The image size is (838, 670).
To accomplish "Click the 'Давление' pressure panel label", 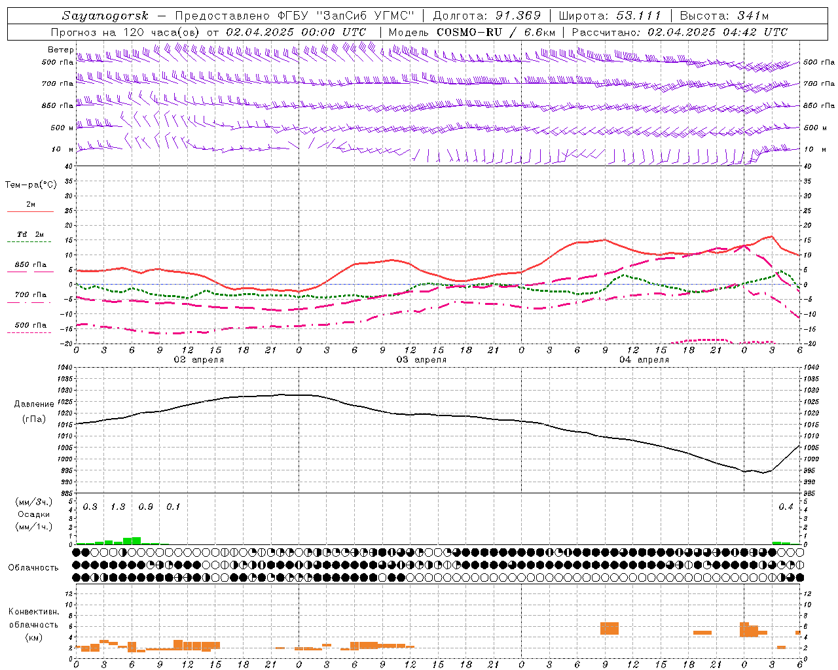I will (x=33, y=404).
